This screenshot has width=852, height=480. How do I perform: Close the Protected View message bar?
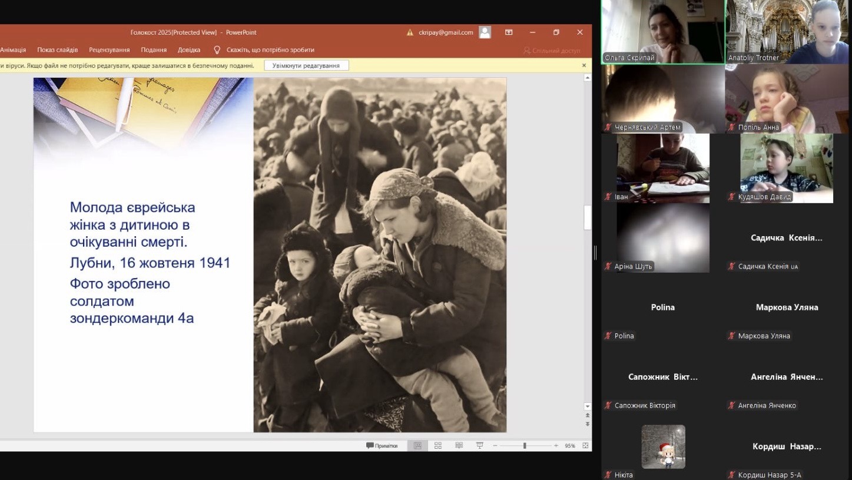click(x=584, y=65)
